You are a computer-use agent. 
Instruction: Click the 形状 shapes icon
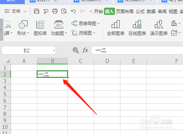[23, 24]
